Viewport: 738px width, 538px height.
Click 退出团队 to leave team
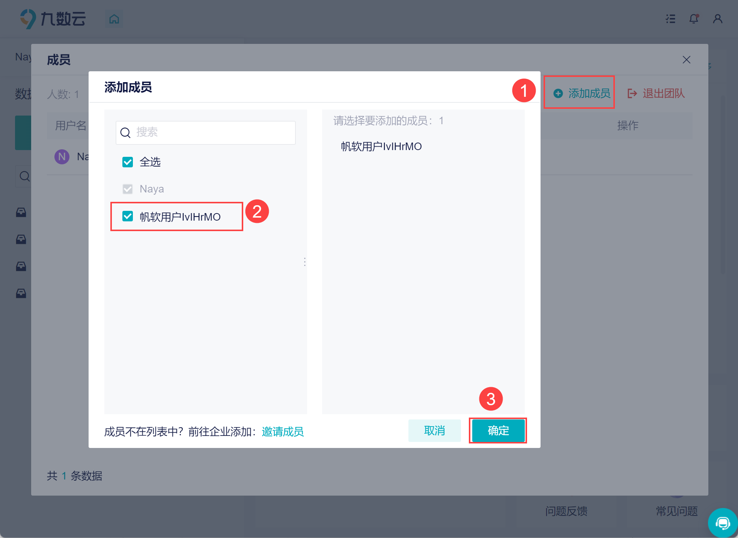(x=656, y=93)
